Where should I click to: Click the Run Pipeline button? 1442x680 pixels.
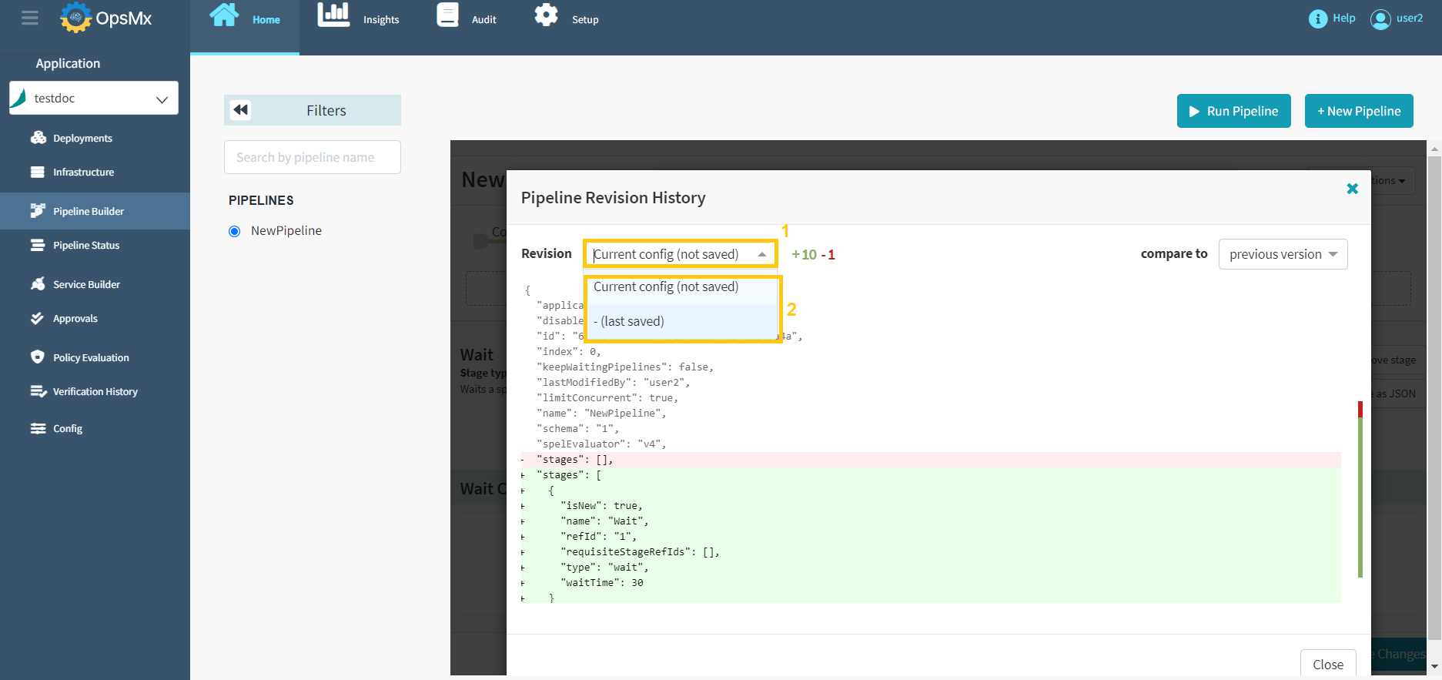click(x=1233, y=111)
